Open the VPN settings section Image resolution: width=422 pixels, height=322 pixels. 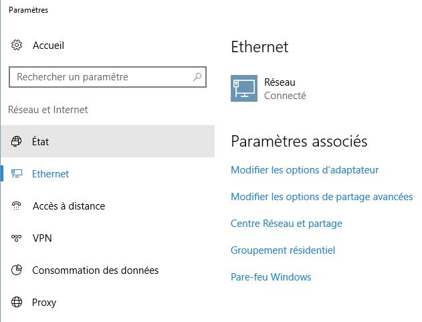(x=42, y=238)
